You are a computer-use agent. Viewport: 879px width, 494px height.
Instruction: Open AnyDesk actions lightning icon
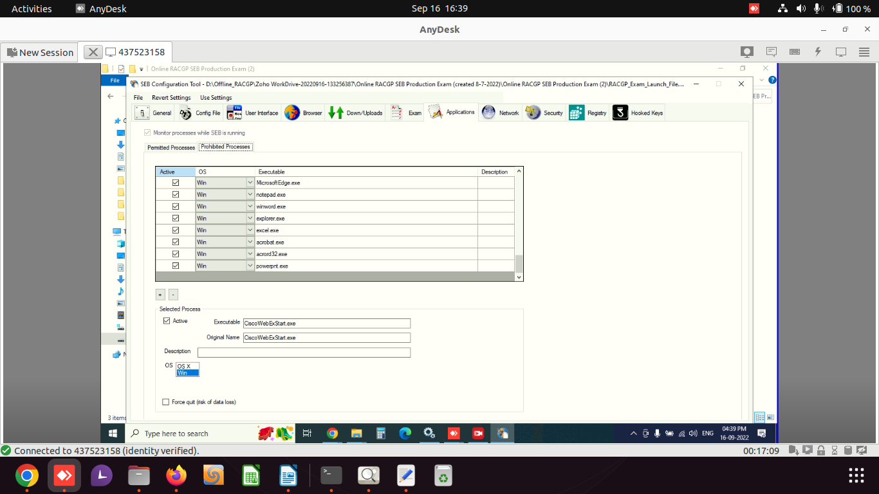pyautogui.click(x=818, y=52)
